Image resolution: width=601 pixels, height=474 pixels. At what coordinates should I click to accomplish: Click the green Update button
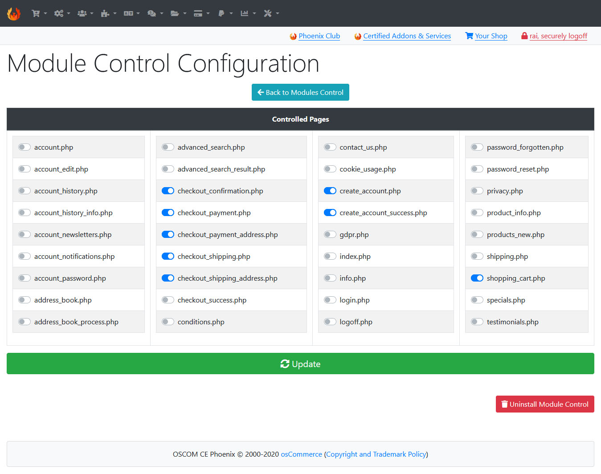(x=300, y=364)
